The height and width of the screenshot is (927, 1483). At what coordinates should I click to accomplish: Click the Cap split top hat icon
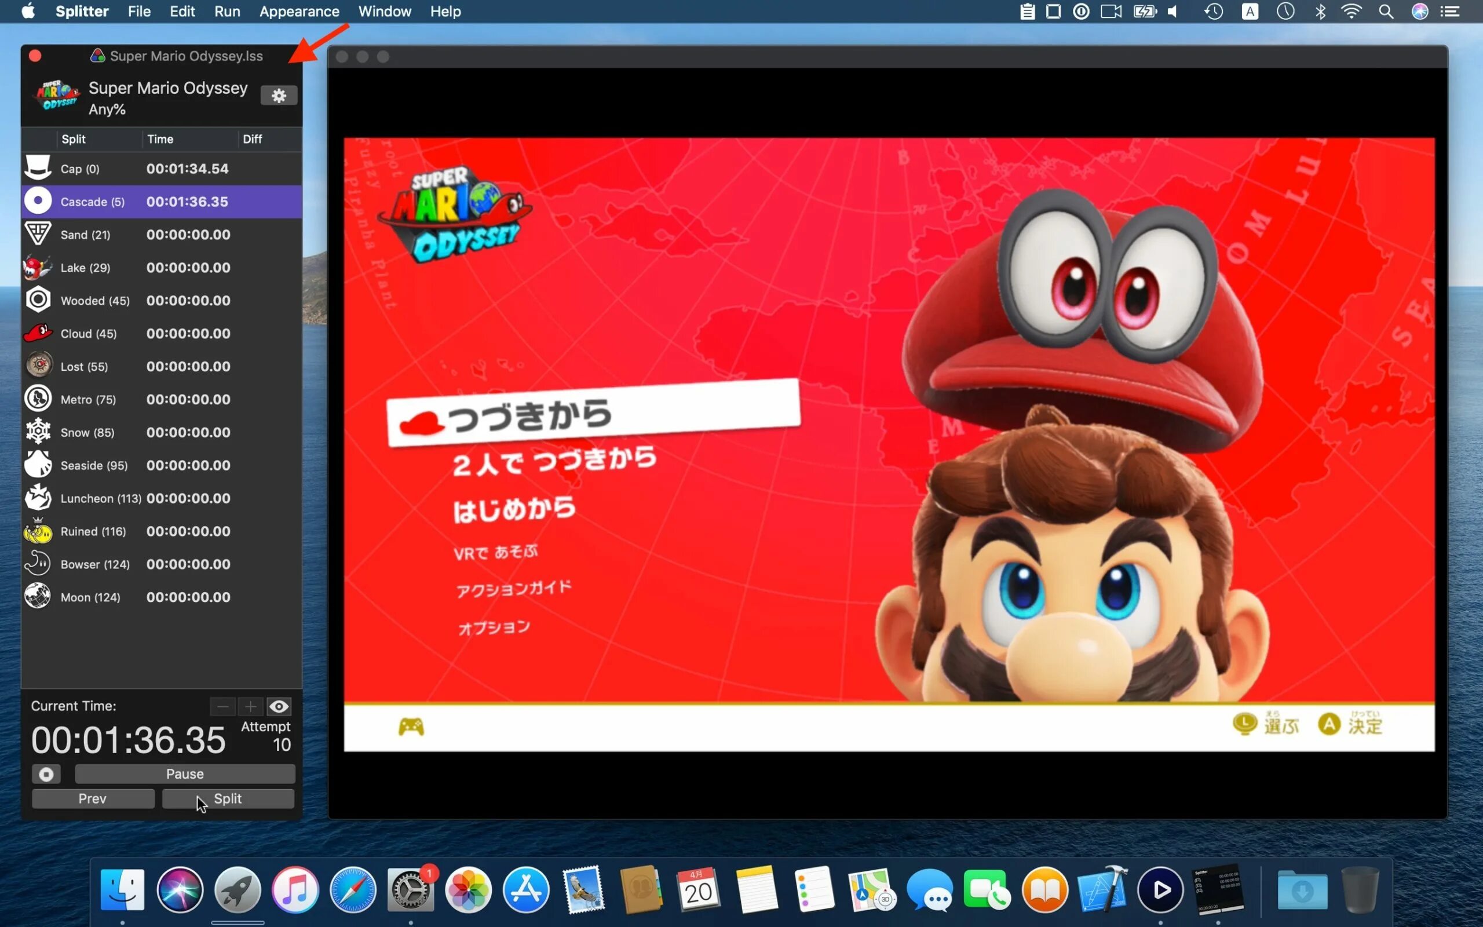38,168
